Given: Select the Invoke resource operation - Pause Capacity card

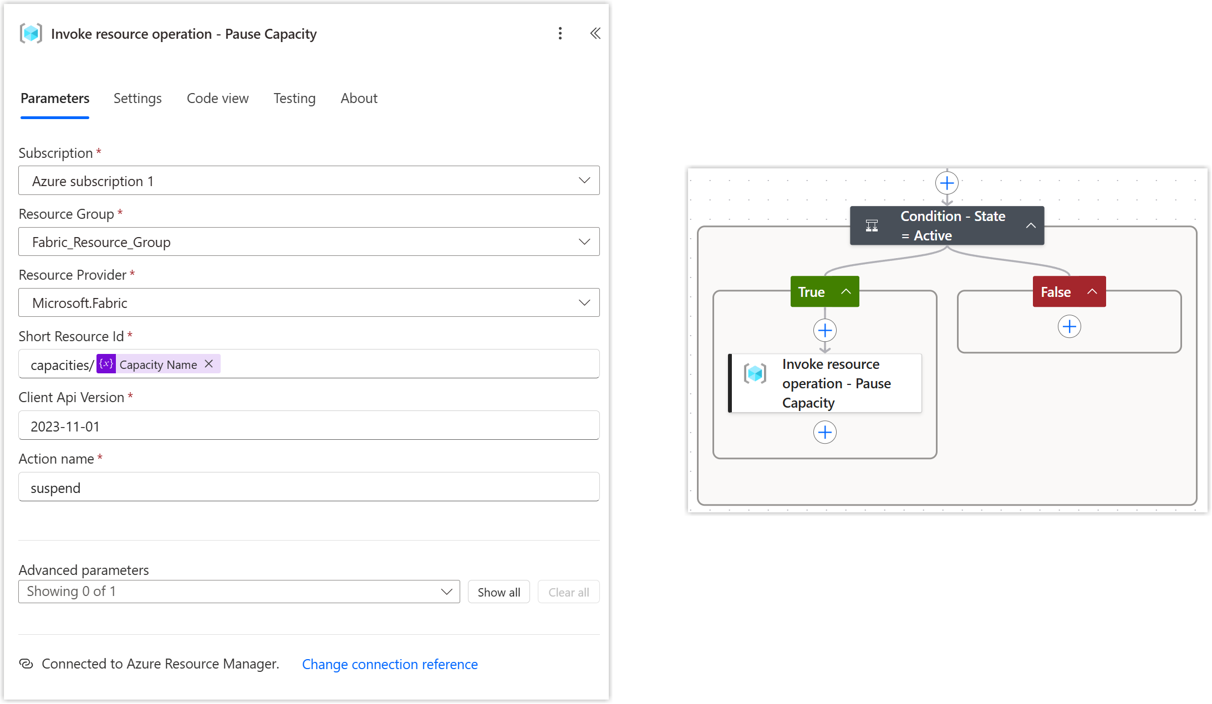Looking at the screenshot, I should pyautogui.click(x=825, y=383).
